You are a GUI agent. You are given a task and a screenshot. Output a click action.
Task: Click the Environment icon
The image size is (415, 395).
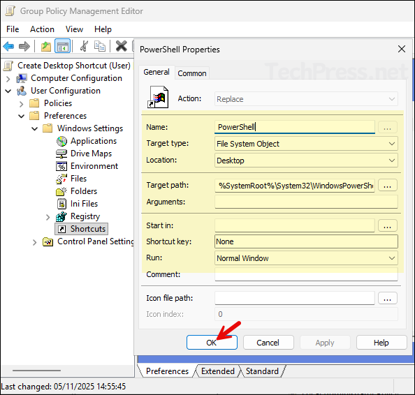pyautogui.click(x=61, y=166)
